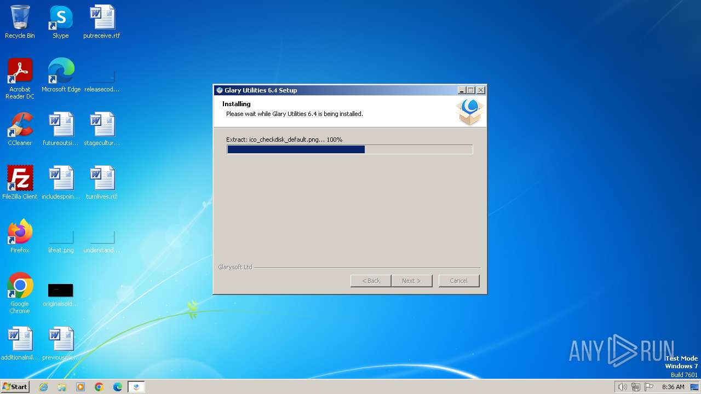Viewport: 701px width, 394px height.
Task: Open Action Center flag icon
Action: tap(650, 387)
